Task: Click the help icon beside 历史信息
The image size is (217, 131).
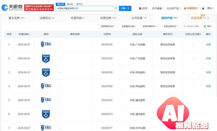Action: click(208, 18)
